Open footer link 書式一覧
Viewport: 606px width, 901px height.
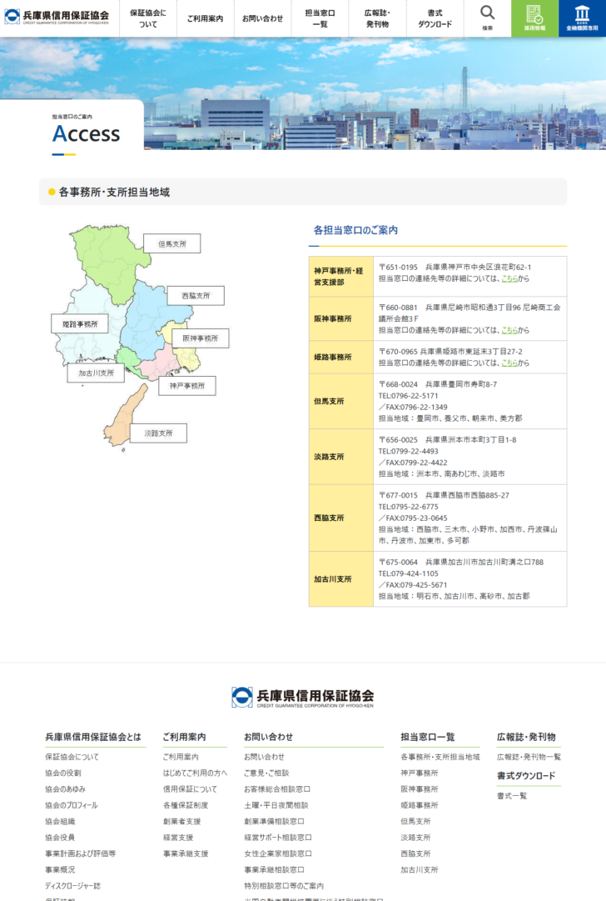pyautogui.click(x=512, y=796)
